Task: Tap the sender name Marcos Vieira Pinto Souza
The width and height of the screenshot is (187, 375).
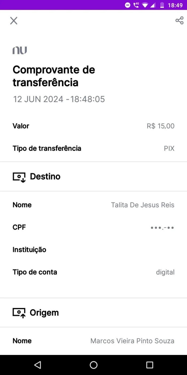Action: (132, 341)
